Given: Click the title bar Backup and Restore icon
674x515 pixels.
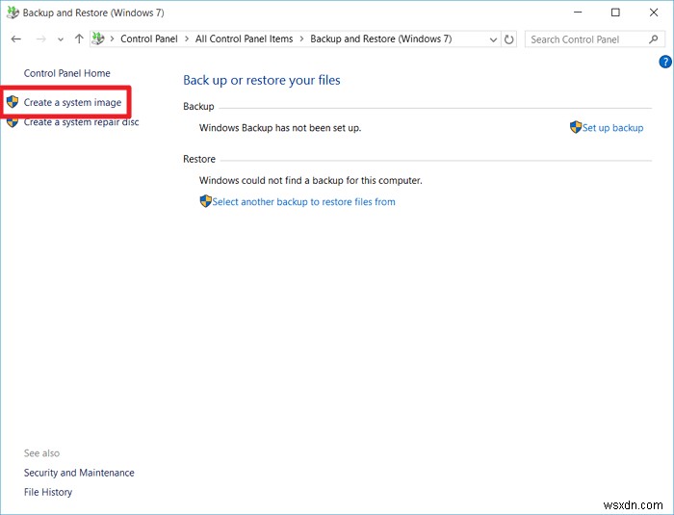Looking at the screenshot, I should 13,13.
